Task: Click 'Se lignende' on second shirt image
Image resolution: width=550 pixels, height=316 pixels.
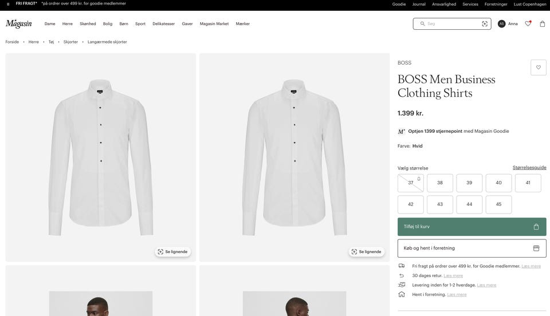Action: point(366,252)
